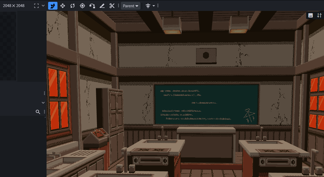
Task: Select the curved-arrow transform tool
Action: [92, 6]
